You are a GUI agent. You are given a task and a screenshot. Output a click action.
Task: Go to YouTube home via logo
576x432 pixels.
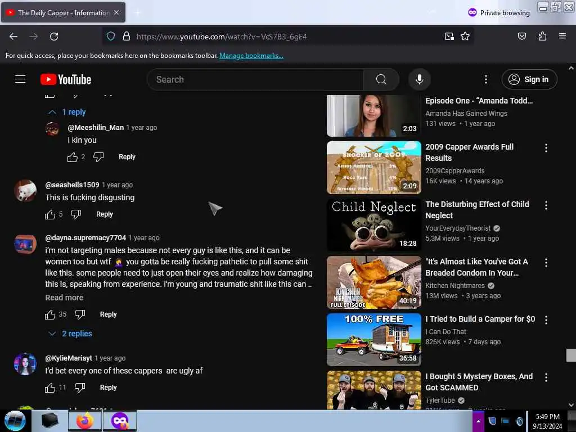(66, 79)
